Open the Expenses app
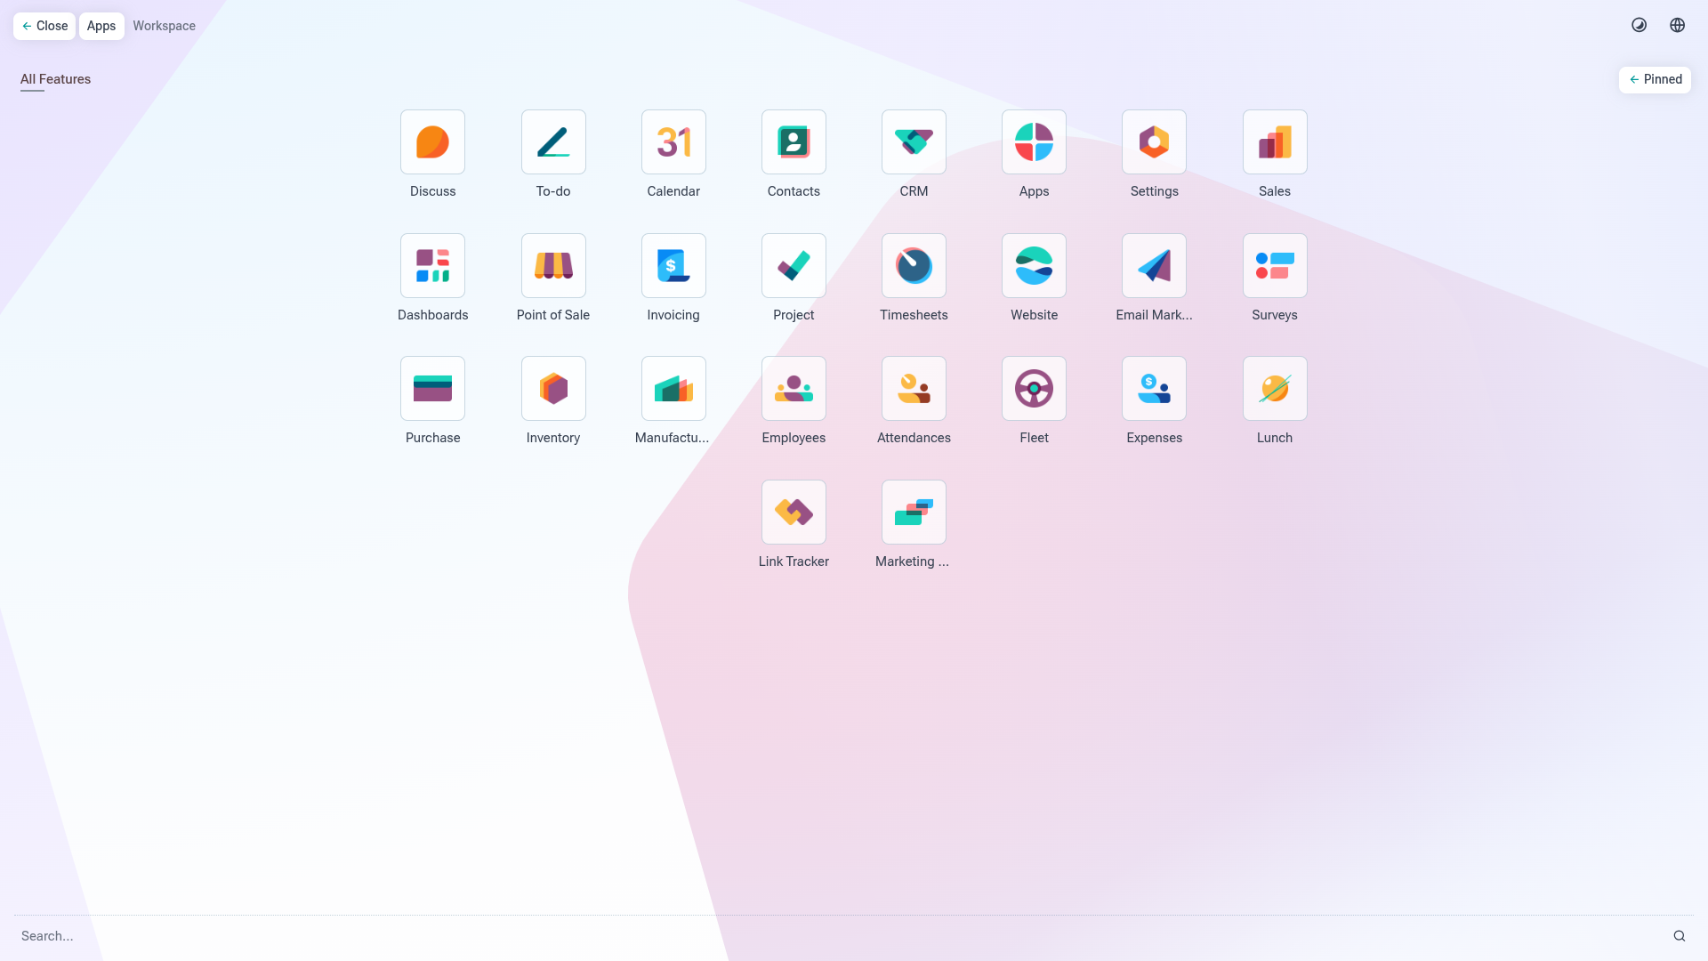Image resolution: width=1708 pixels, height=961 pixels. (x=1154, y=389)
